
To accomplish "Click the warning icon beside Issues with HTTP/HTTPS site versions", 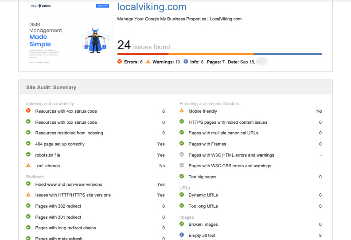I will [x=28, y=195].
